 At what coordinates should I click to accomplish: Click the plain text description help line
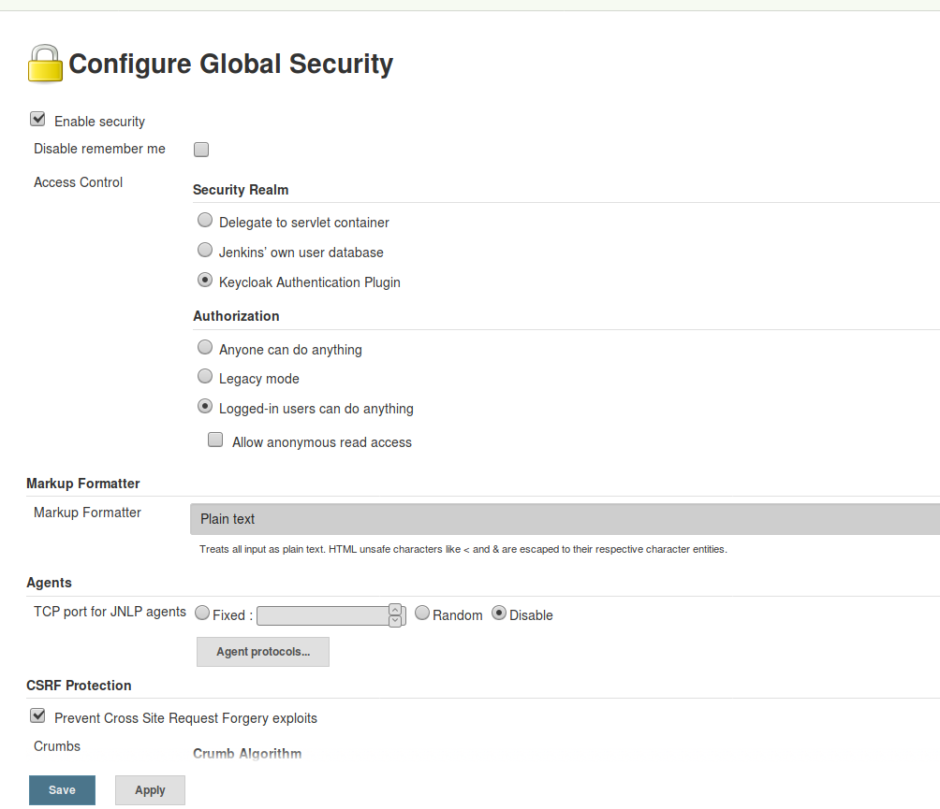[x=463, y=549]
